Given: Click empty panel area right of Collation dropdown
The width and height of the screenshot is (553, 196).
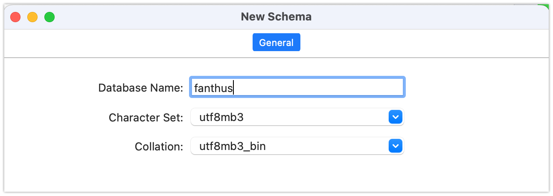Looking at the screenshot, I should [474, 147].
